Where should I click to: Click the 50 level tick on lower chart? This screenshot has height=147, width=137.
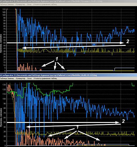pyautogui.click(x=4, y=122)
